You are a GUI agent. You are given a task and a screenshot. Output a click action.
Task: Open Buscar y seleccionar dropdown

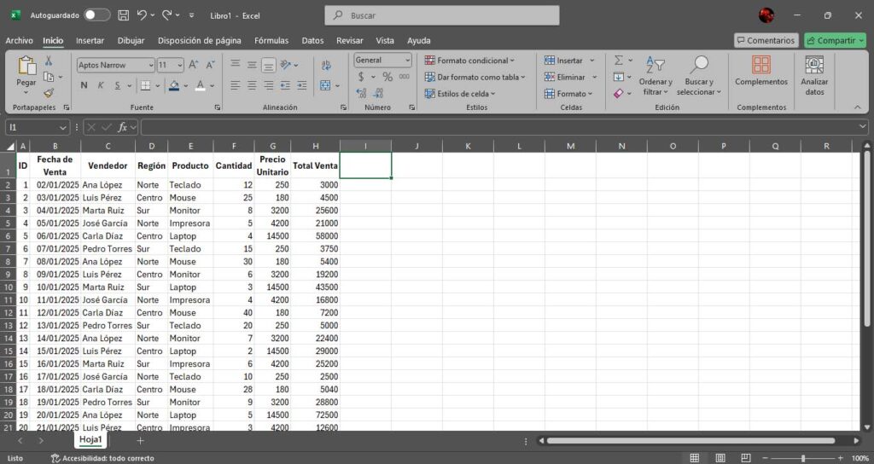[699, 76]
